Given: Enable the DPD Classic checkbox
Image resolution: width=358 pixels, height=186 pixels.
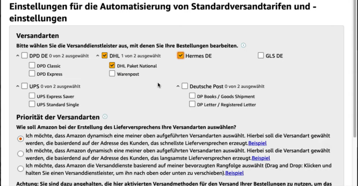Looking at the screenshot, I should click(32, 65).
